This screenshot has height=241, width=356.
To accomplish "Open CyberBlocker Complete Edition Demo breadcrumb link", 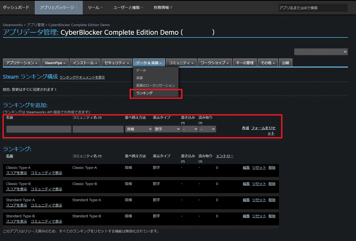I will (x=79, y=25).
